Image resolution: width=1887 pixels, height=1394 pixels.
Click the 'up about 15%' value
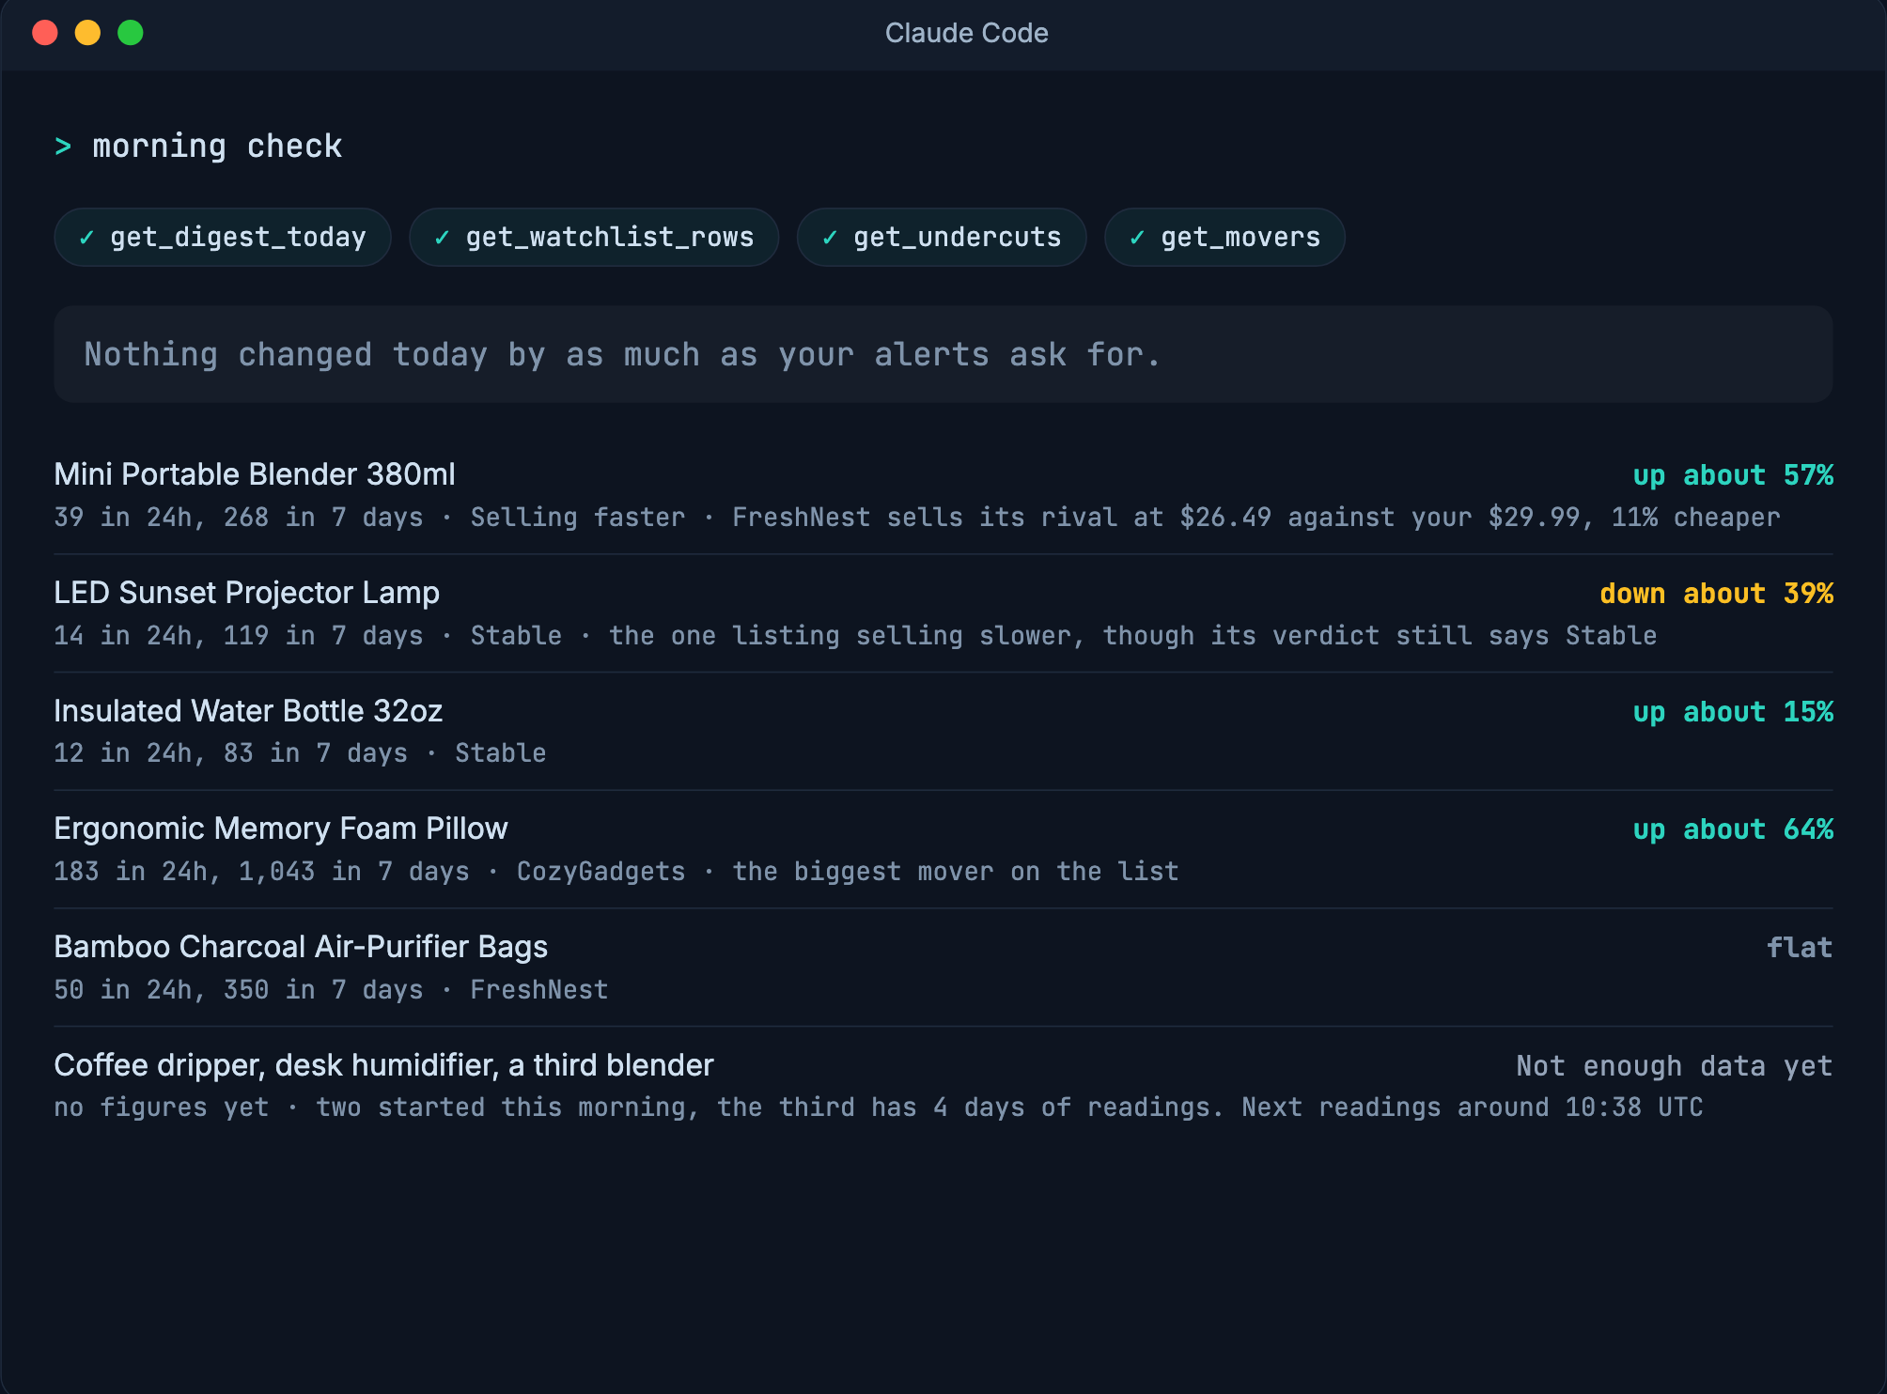[1733, 712]
